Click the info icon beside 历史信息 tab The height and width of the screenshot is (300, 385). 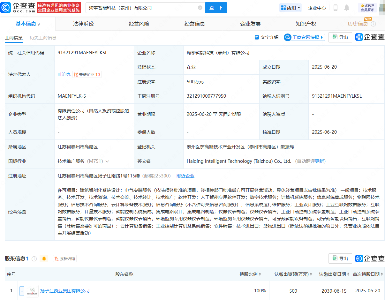(373, 24)
